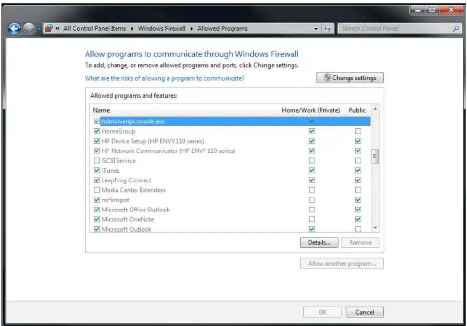This screenshot has width=467, height=326.
Task: Go back with the blue Back arrow
Action: coord(14,29)
